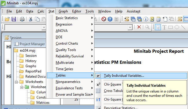Viewport: 188px width, 109px height.
Task: Open the Assistant menu
Action: (134, 11)
